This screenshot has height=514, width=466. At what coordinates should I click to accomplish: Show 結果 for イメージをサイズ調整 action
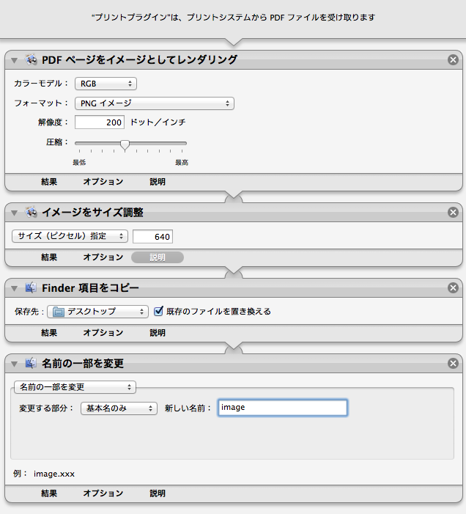(49, 257)
